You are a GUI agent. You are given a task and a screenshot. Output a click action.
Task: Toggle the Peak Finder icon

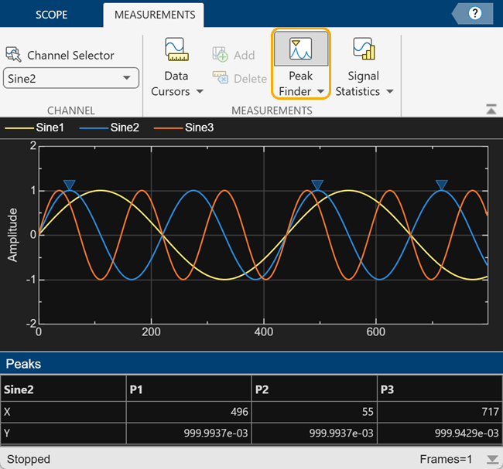click(x=300, y=49)
